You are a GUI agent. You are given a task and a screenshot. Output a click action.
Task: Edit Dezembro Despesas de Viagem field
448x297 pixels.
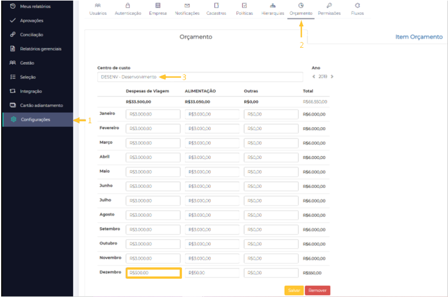coord(154,273)
